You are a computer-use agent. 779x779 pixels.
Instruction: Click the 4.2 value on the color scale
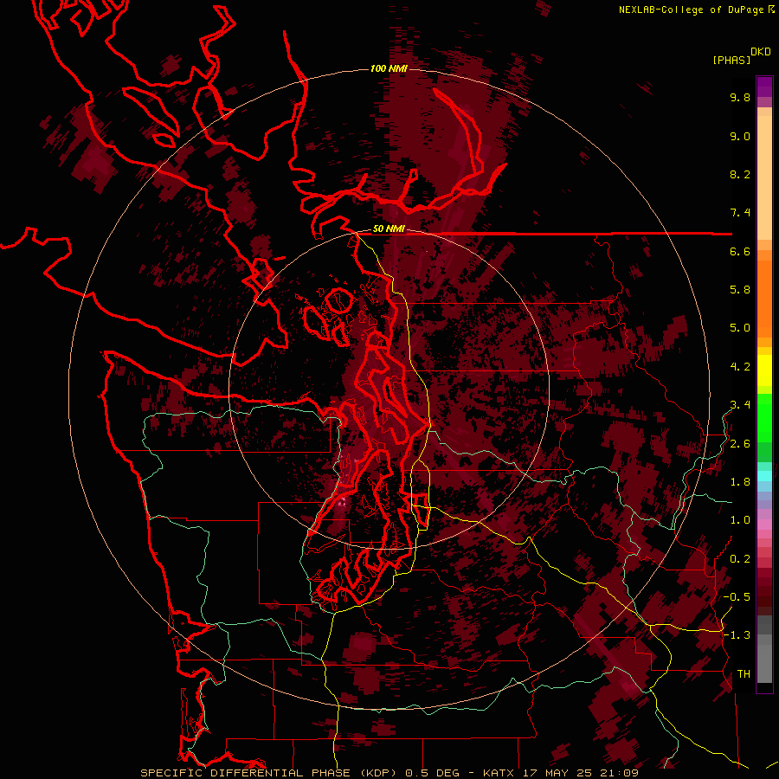740,367
